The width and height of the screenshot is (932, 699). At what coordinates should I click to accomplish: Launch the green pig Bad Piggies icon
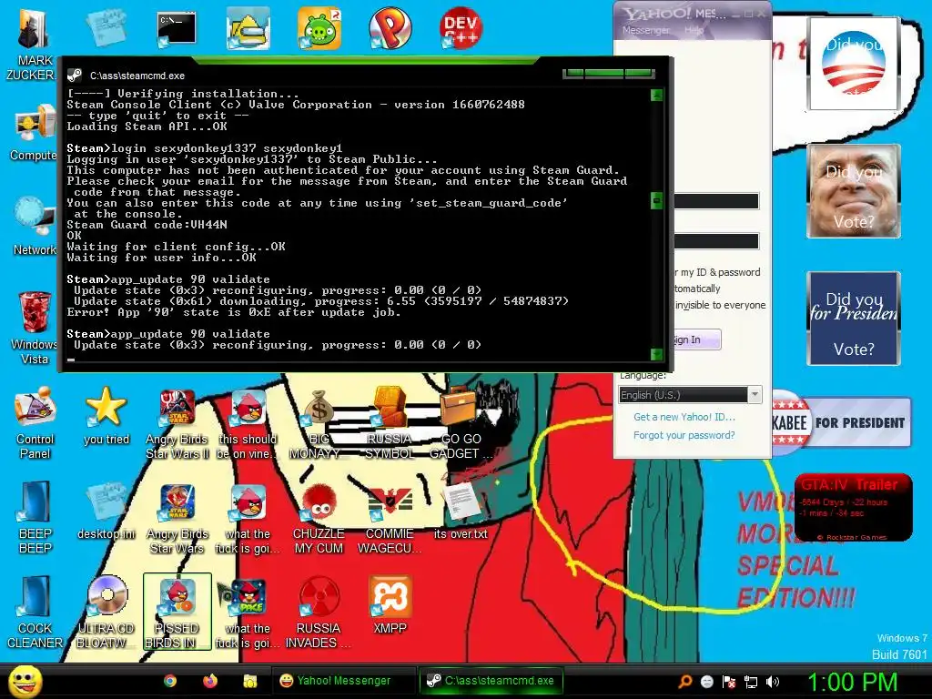tap(319, 28)
